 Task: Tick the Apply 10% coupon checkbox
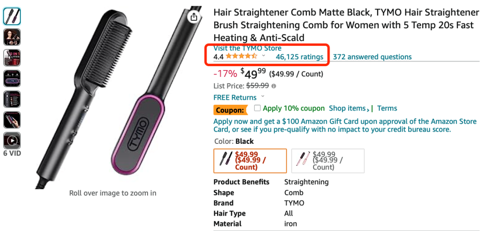pos(257,108)
